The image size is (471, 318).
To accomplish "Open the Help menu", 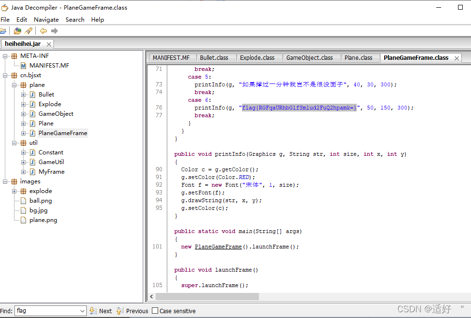I will (x=98, y=19).
